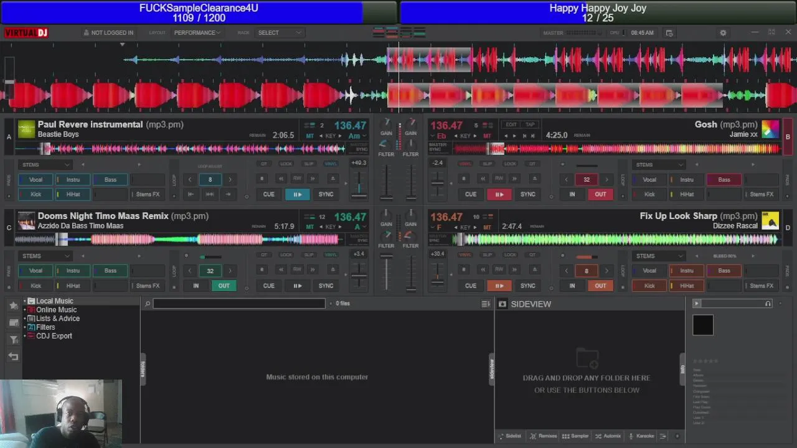The width and height of the screenshot is (797, 448).
Task: Toggle play/pause on Fix Up Look Sharp deck
Action: pos(499,286)
